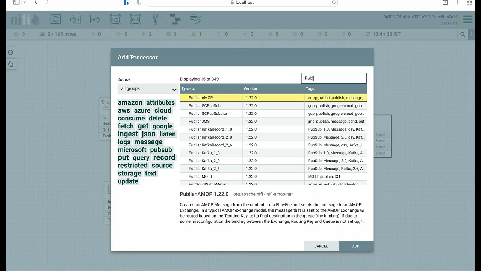Click the Template toolbar icon
This screenshot has height=271, width=481.
(x=175, y=19)
